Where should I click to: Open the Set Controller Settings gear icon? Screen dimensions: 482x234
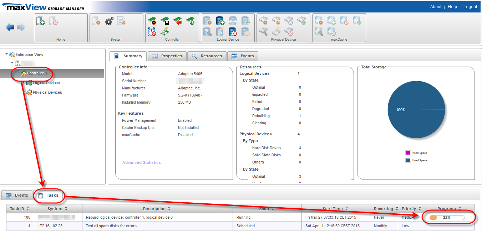152,21
